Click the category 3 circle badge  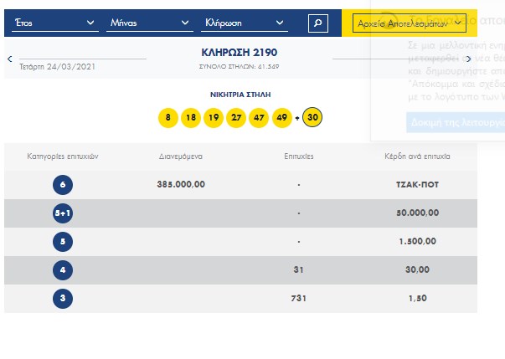(63, 298)
